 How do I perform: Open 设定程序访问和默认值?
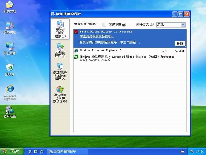[x=60, y=94]
